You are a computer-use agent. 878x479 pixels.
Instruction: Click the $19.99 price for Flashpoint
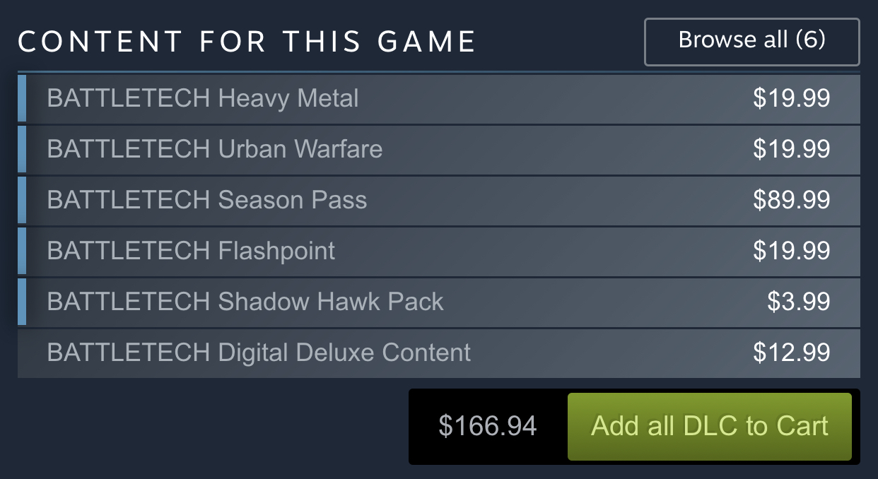791,251
